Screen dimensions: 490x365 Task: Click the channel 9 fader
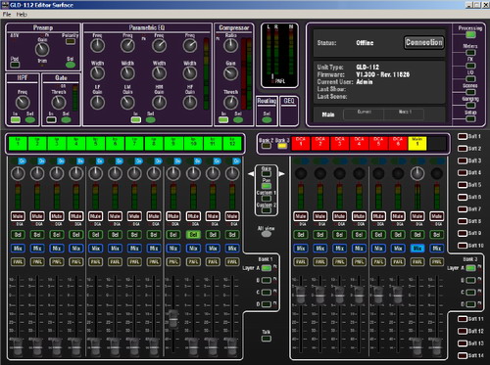click(173, 319)
